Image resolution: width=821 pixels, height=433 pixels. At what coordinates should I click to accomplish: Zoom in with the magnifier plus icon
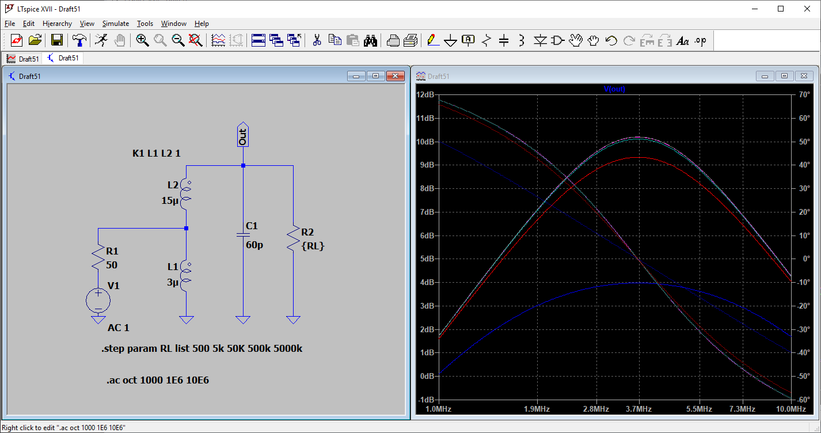pyautogui.click(x=142, y=40)
